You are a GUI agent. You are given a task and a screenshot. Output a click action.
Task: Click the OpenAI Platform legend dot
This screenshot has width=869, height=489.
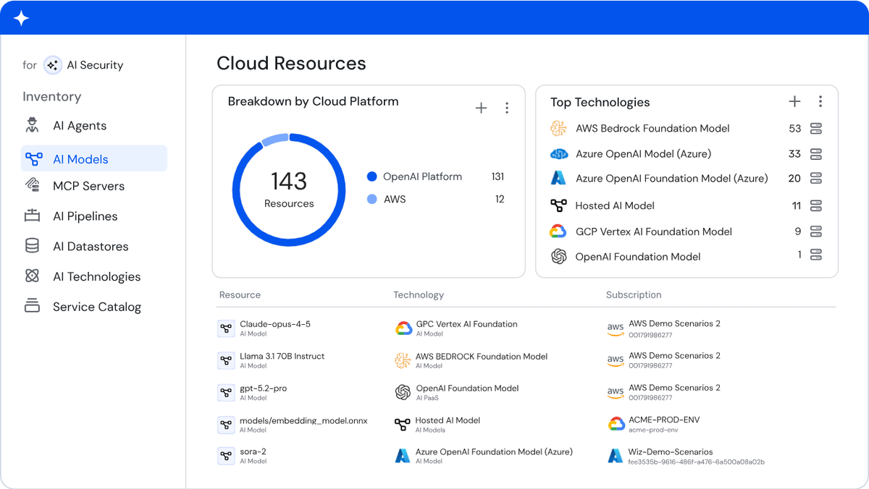click(372, 177)
